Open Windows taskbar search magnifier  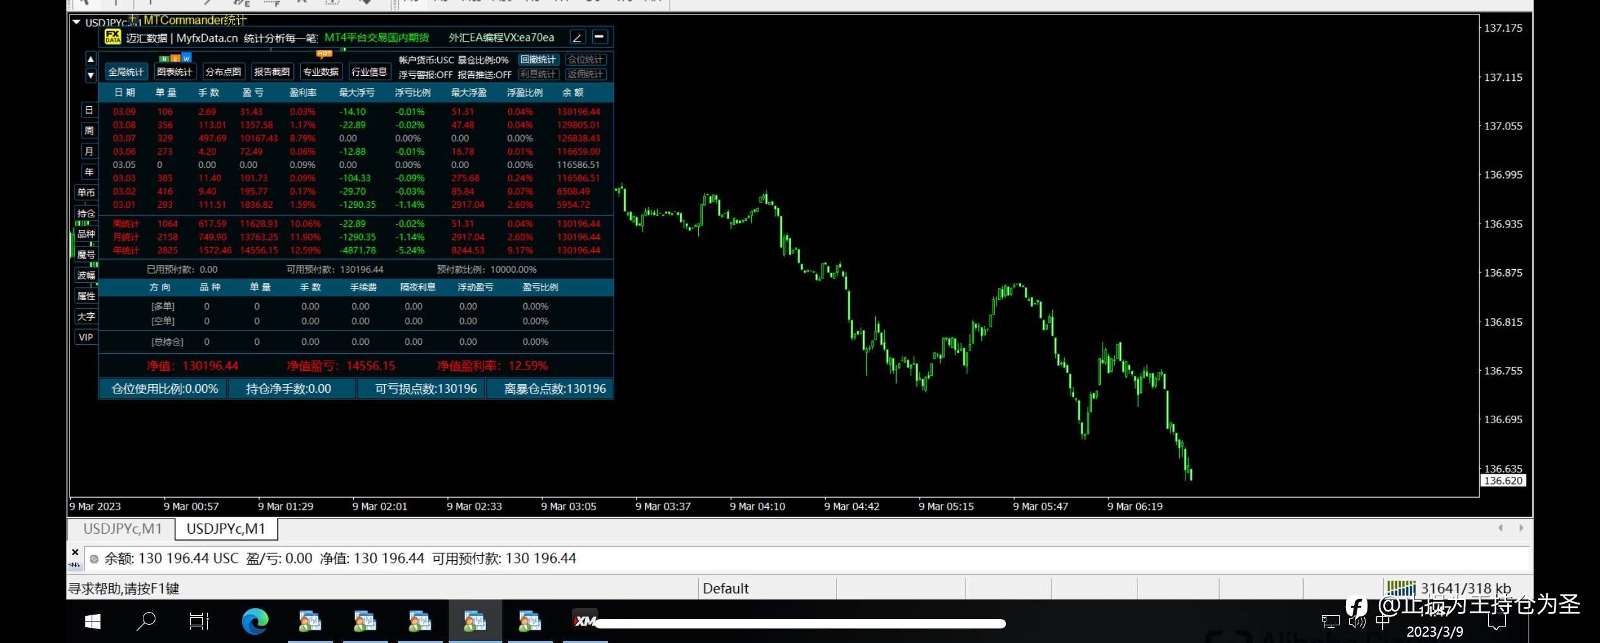[x=146, y=622]
